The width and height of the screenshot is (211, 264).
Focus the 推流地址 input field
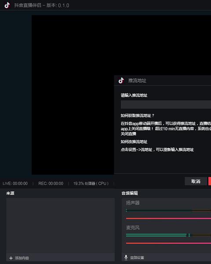[x=166, y=105]
